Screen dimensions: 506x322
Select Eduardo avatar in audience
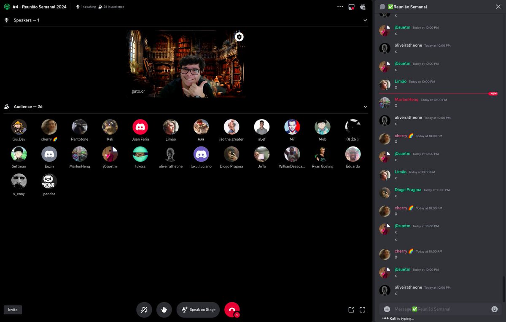[x=353, y=154]
